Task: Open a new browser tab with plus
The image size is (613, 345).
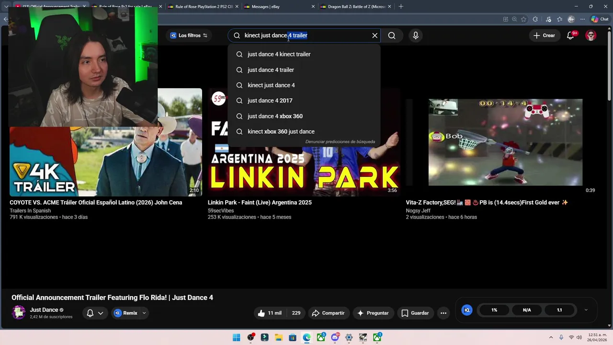Action: [x=401, y=7]
